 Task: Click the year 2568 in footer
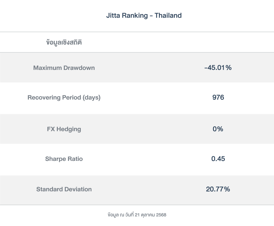pos(161,215)
